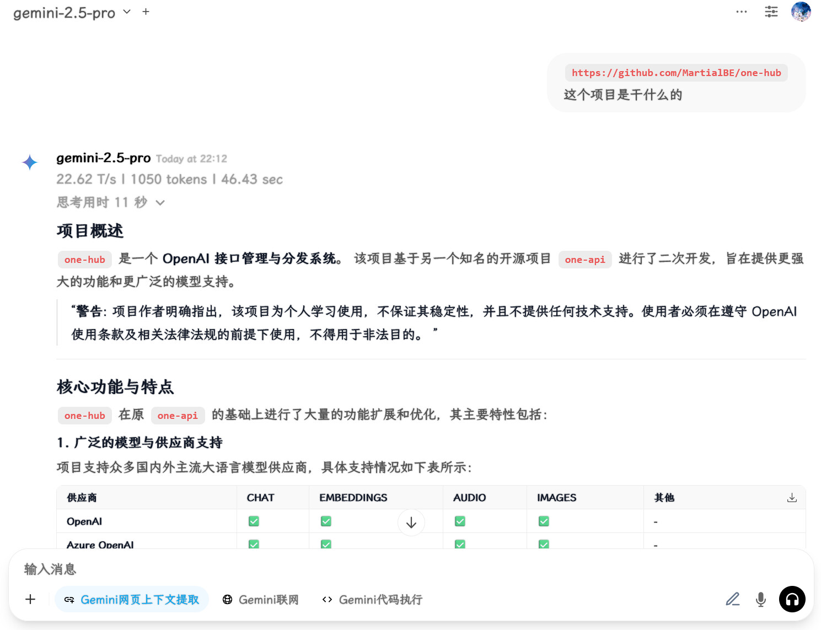Click the 项目概述 heading
Screen dimensions: 821x630
pyautogui.click(x=90, y=231)
